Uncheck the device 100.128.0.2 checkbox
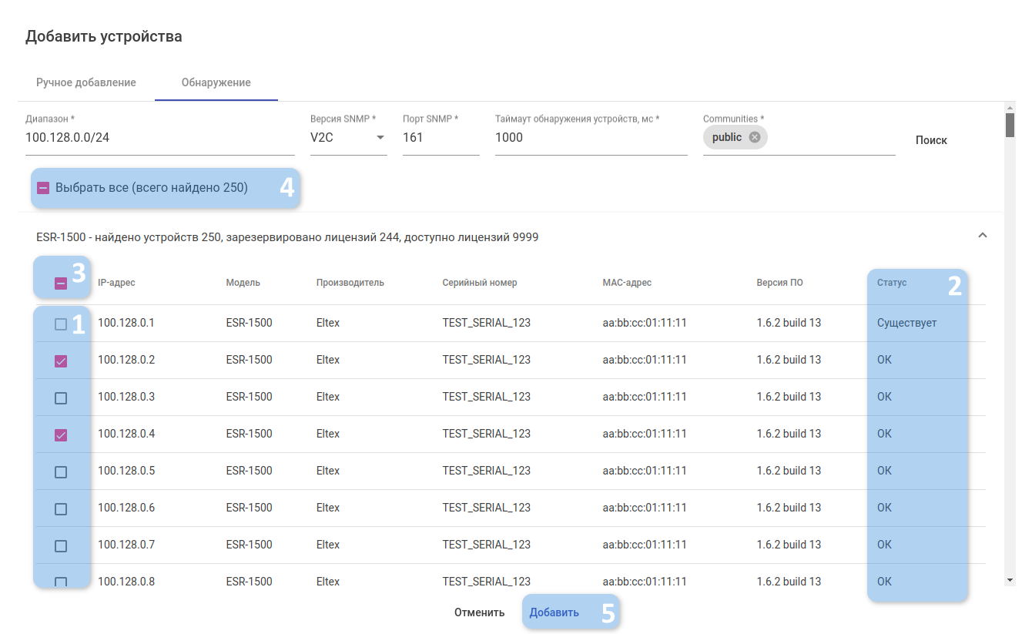1032x634 pixels. [x=61, y=361]
